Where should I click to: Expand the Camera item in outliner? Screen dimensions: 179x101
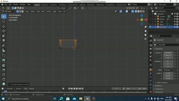pyautogui.click(x=155, y=17)
